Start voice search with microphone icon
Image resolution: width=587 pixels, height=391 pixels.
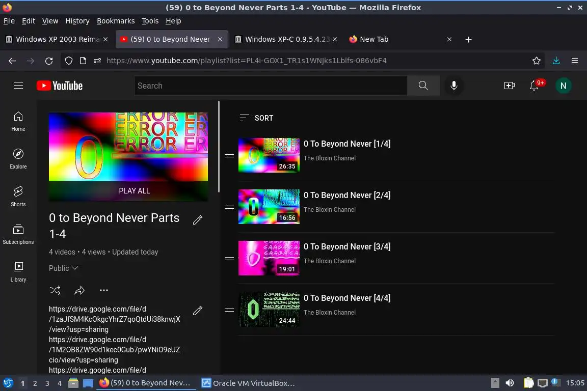pyautogui.click(x=453, y=86)
